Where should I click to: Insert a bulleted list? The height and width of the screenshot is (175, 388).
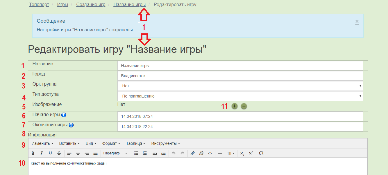point(136,153)
